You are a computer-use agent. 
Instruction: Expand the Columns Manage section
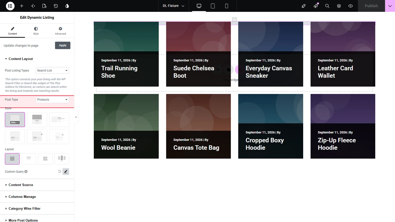point(37,197)
